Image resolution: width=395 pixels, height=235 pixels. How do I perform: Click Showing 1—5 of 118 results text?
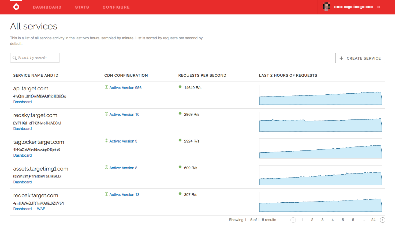pyautogui.click(x=252, y=220)
